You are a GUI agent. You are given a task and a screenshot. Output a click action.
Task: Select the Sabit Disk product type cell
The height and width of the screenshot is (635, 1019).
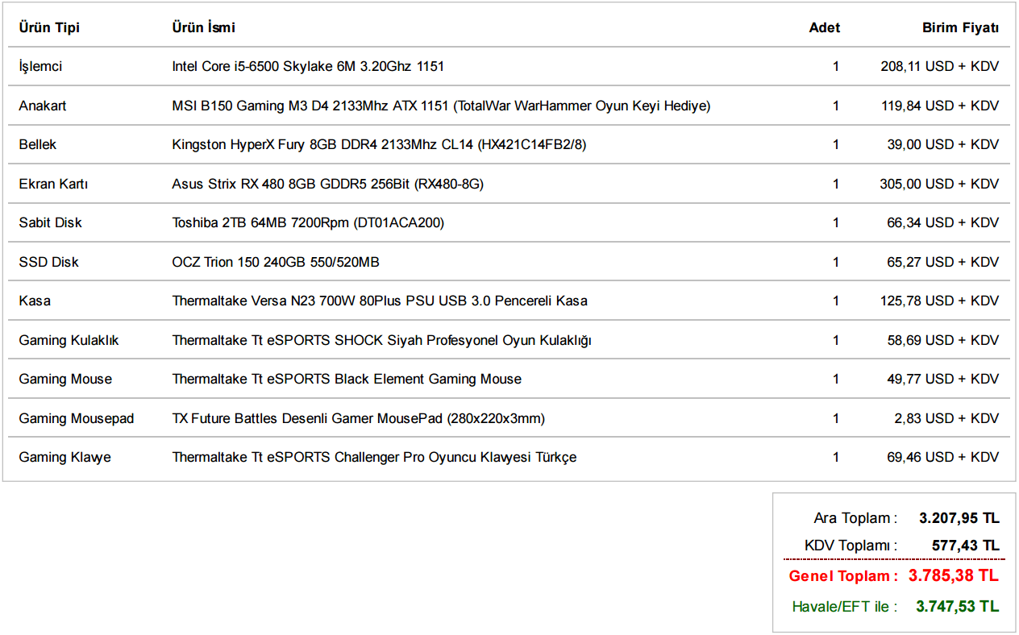(50, 222)
